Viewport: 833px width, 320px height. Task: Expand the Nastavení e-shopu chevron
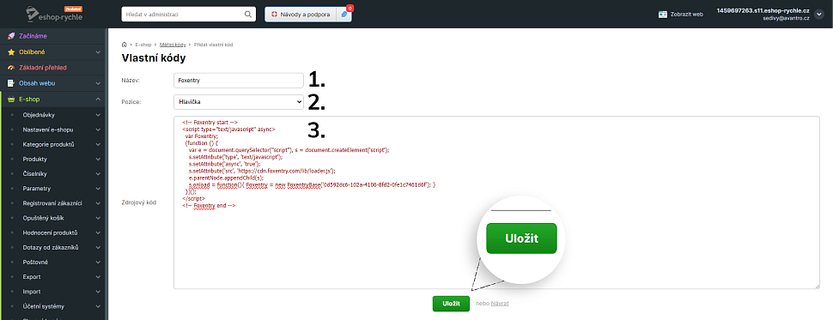click(98, 130)
